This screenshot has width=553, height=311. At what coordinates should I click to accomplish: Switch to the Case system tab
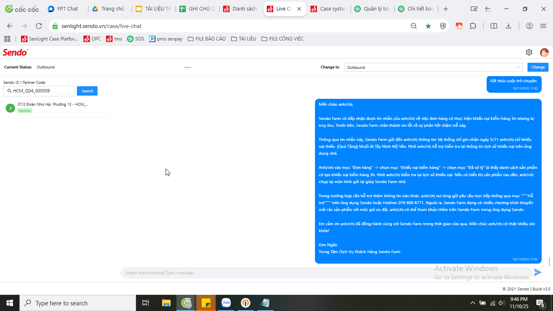pos(328,9)
